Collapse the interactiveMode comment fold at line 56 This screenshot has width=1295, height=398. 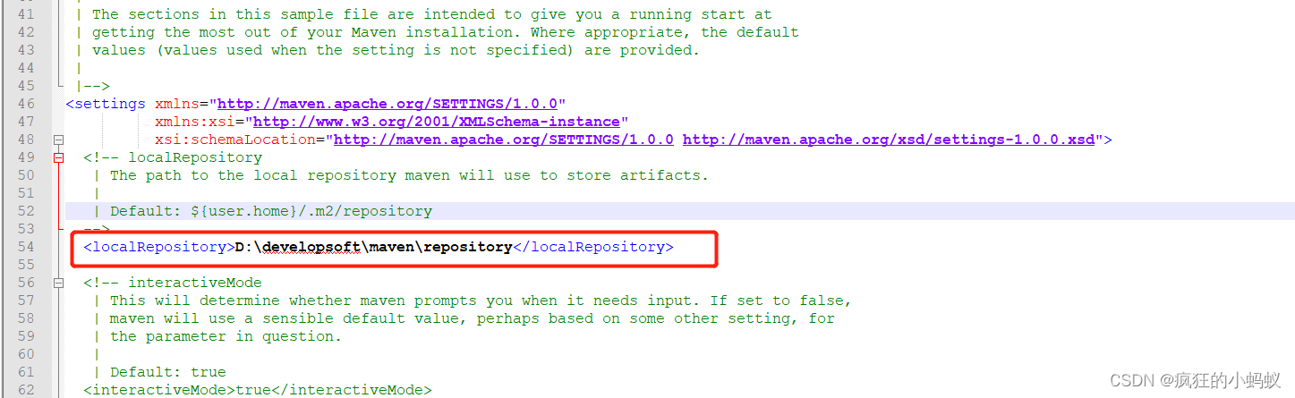tap(59, 283)
